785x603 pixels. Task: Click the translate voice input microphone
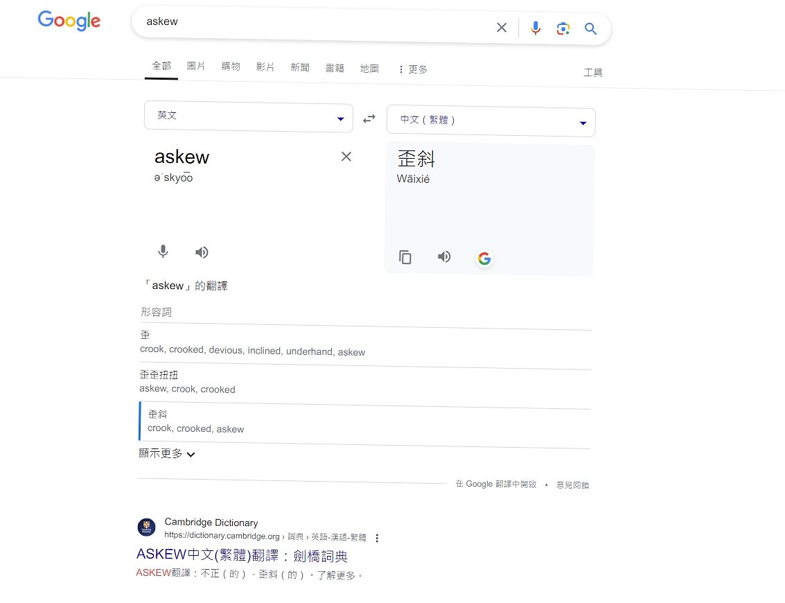click(163, 252)
